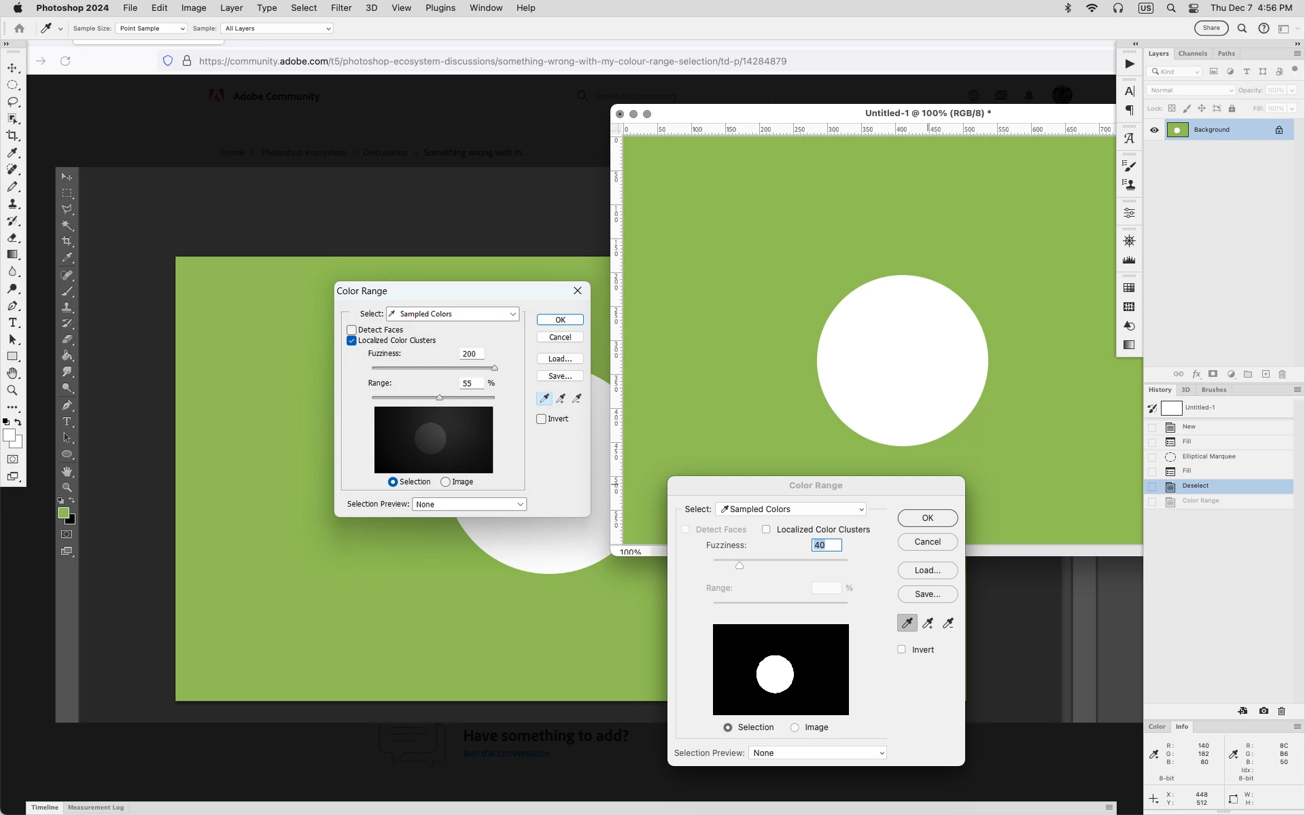Select the Object Selection tool
Viewport: 1305px width, 815px height.
[x=12, y=119]
